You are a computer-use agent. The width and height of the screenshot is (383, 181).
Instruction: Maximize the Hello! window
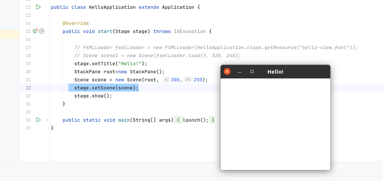coord(252,71)
